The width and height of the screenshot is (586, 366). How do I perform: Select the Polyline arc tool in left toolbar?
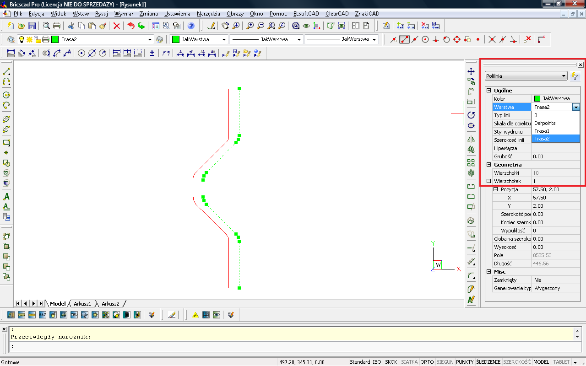click(6, 82)
